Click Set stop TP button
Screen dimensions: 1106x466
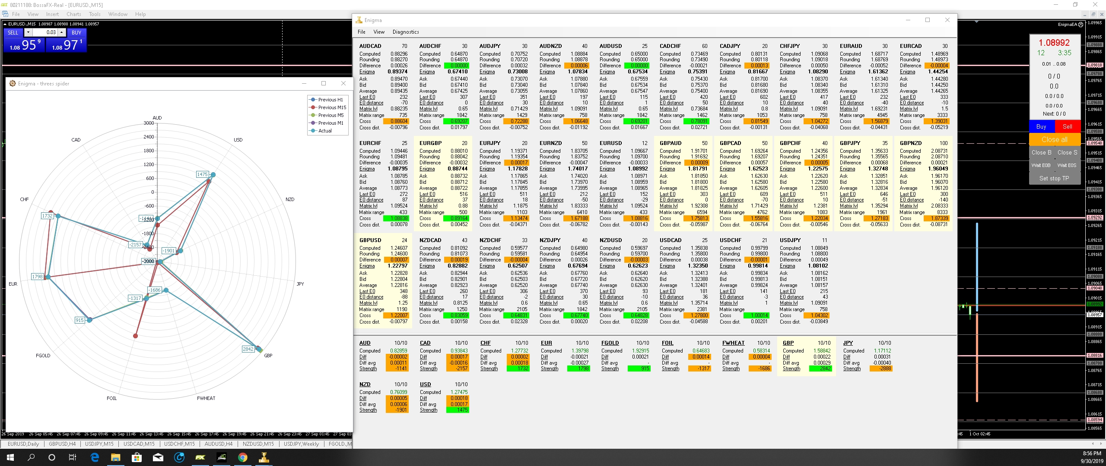click(x=1055, y=178)
